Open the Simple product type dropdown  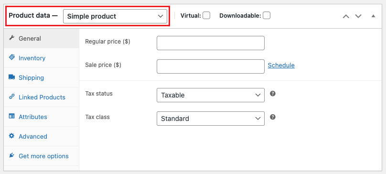point(115,16)
